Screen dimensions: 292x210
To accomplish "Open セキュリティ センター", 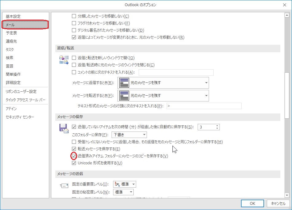I will click(25, 117).
